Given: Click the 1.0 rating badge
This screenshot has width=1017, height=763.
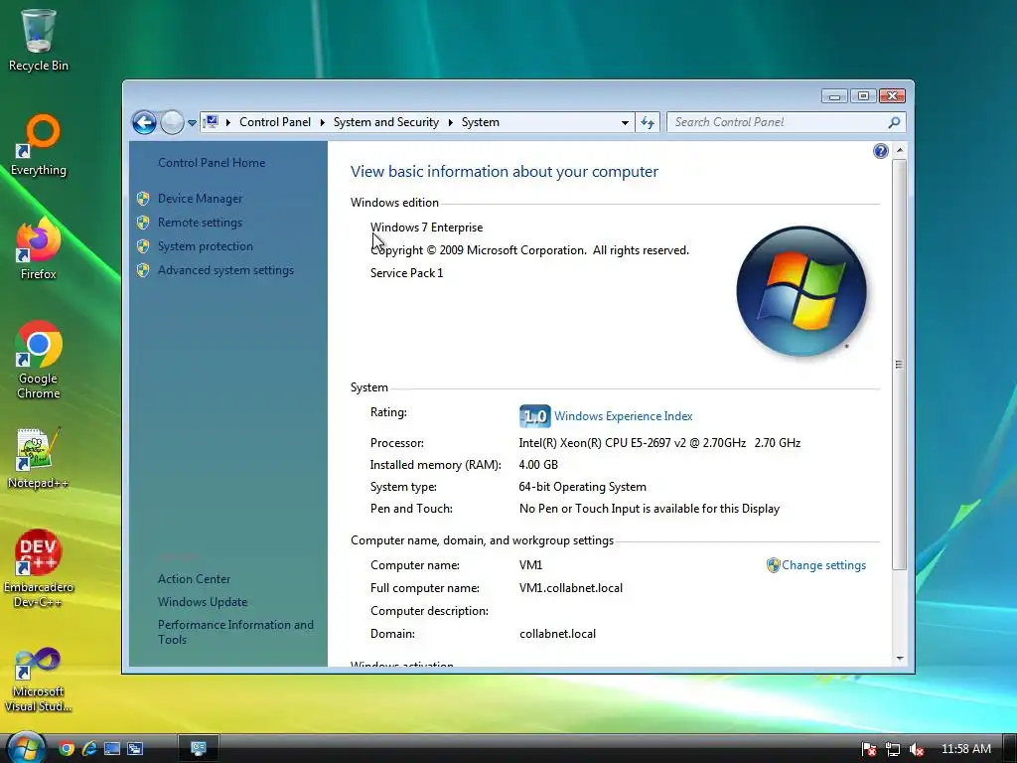Looking at the screenshot, I should pyautogui.click(x=535, y=416).
